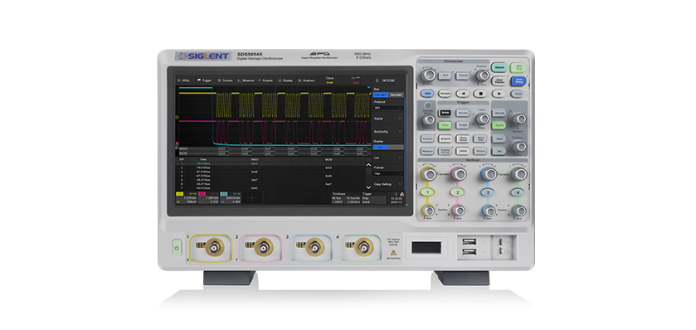
Task: Push the Roll button
Action: (445, 75)
